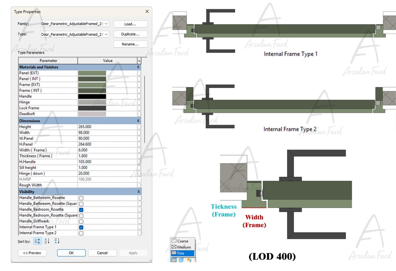Enable Internal Frame Type 2
396x271 pixels.
(x=81, y=233)
